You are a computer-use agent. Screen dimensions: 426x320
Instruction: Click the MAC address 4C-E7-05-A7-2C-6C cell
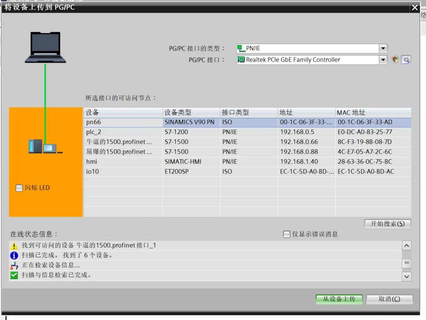373,152
